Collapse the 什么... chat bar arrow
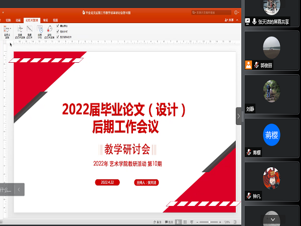Image resolution: width=301 pixels, height=226 pixels. click(x=19, y=190)
